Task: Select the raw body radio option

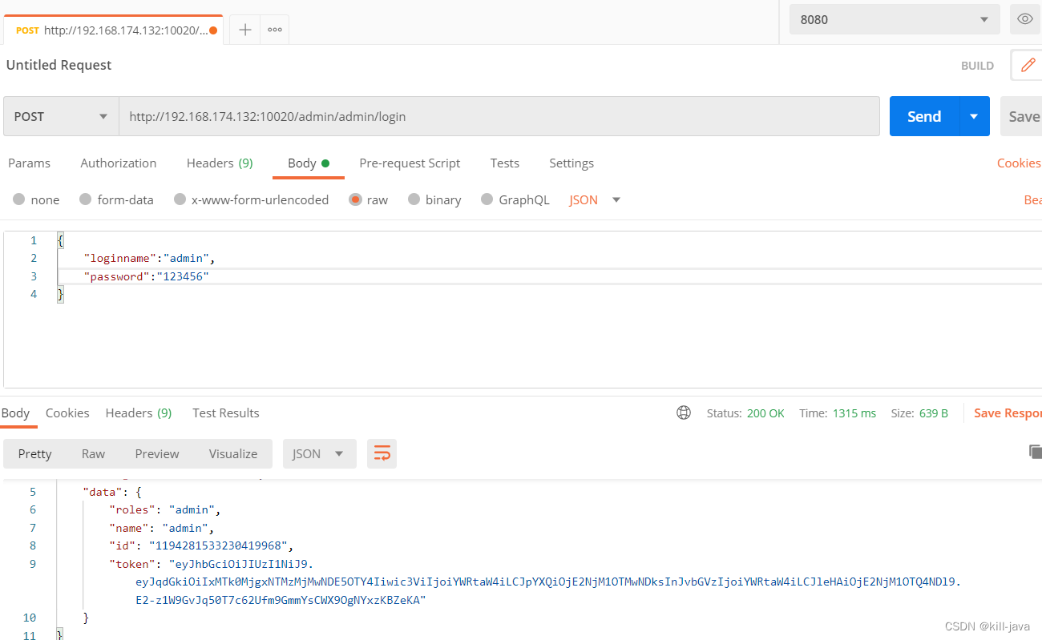Action: 355,199
